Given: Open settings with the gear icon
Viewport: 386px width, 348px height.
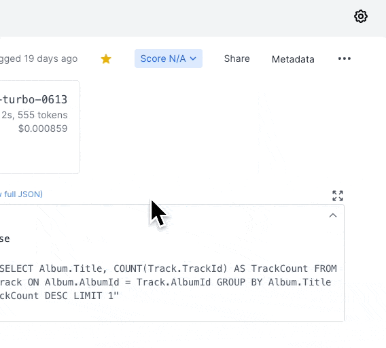Looking at the screenshot, I should coord(361,16).
